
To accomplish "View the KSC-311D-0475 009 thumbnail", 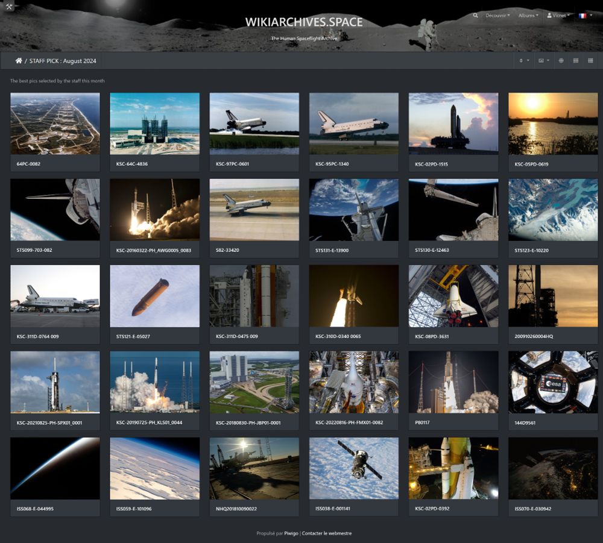I will 254,296.
